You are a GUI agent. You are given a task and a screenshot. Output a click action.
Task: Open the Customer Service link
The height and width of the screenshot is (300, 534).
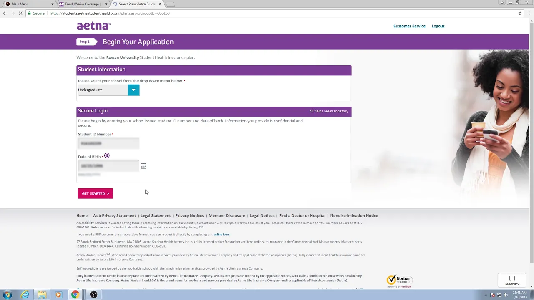click(x=409, y=26)
